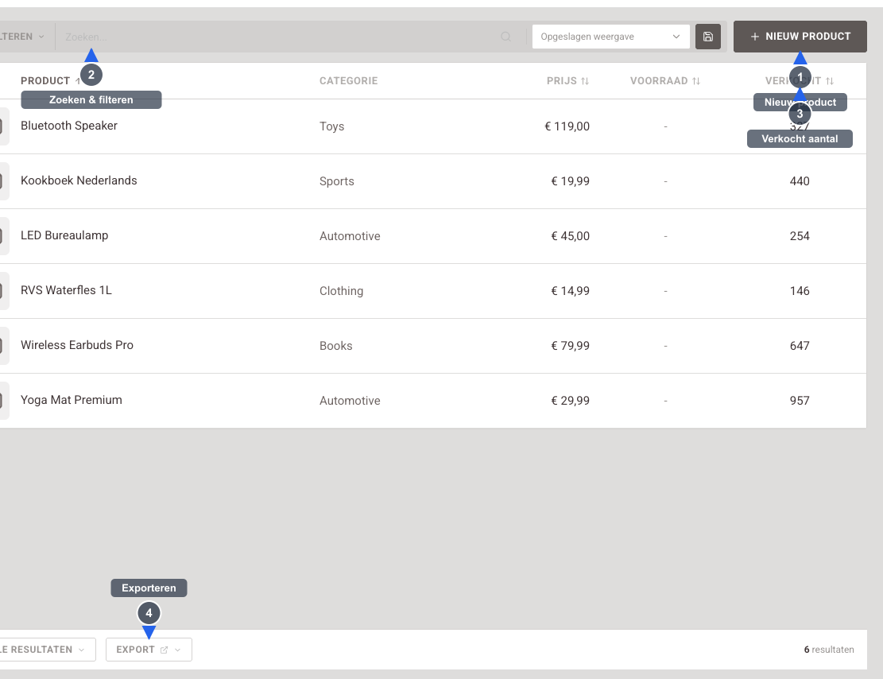Expand the Filteren dropdown
The image size is (883, 679).
pos(21,37)
